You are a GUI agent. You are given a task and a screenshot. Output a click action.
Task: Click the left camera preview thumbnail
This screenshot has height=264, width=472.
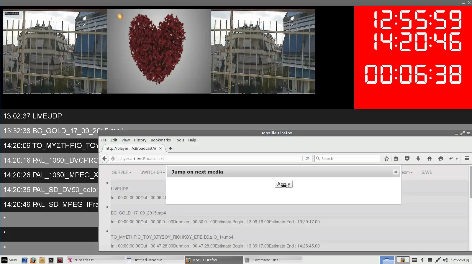pos(55,51)
